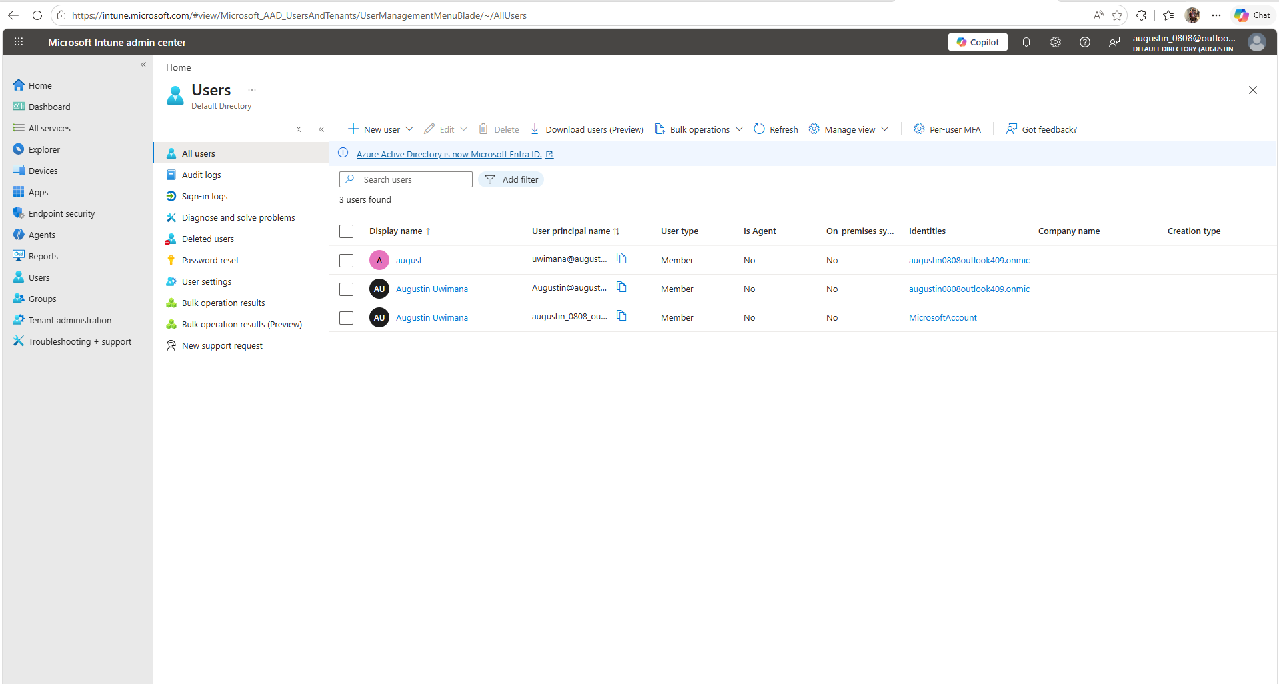Viewport: 1279px width, 684px height.
Task: Copy the augustin_0808_ou… principal name
Action: [621, 316]
